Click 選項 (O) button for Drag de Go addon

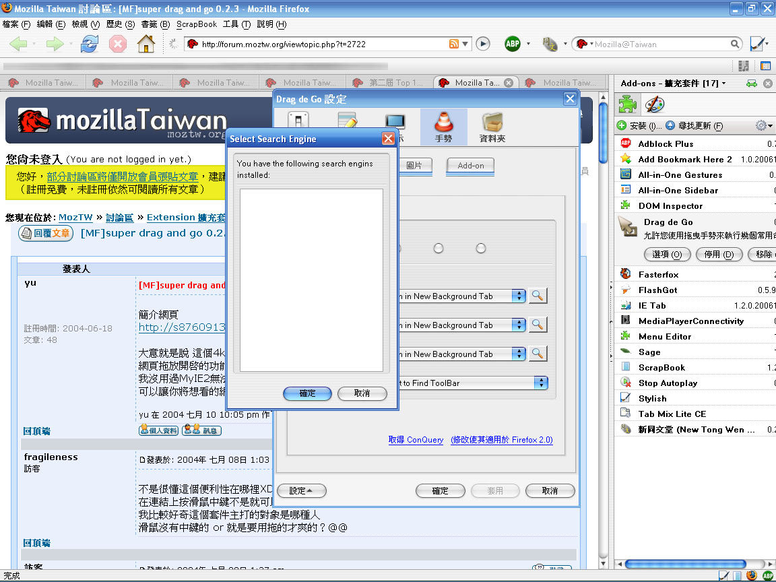click(667, 255)
